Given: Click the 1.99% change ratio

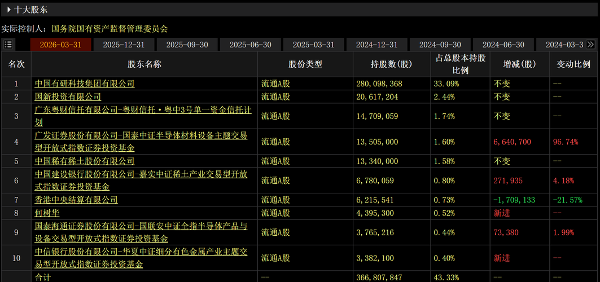Looking at the screenshot, I should pos(564,232).
